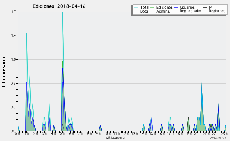Click the 1 h tick label
Screen dimensions: 230x141
tap(27, 133)
